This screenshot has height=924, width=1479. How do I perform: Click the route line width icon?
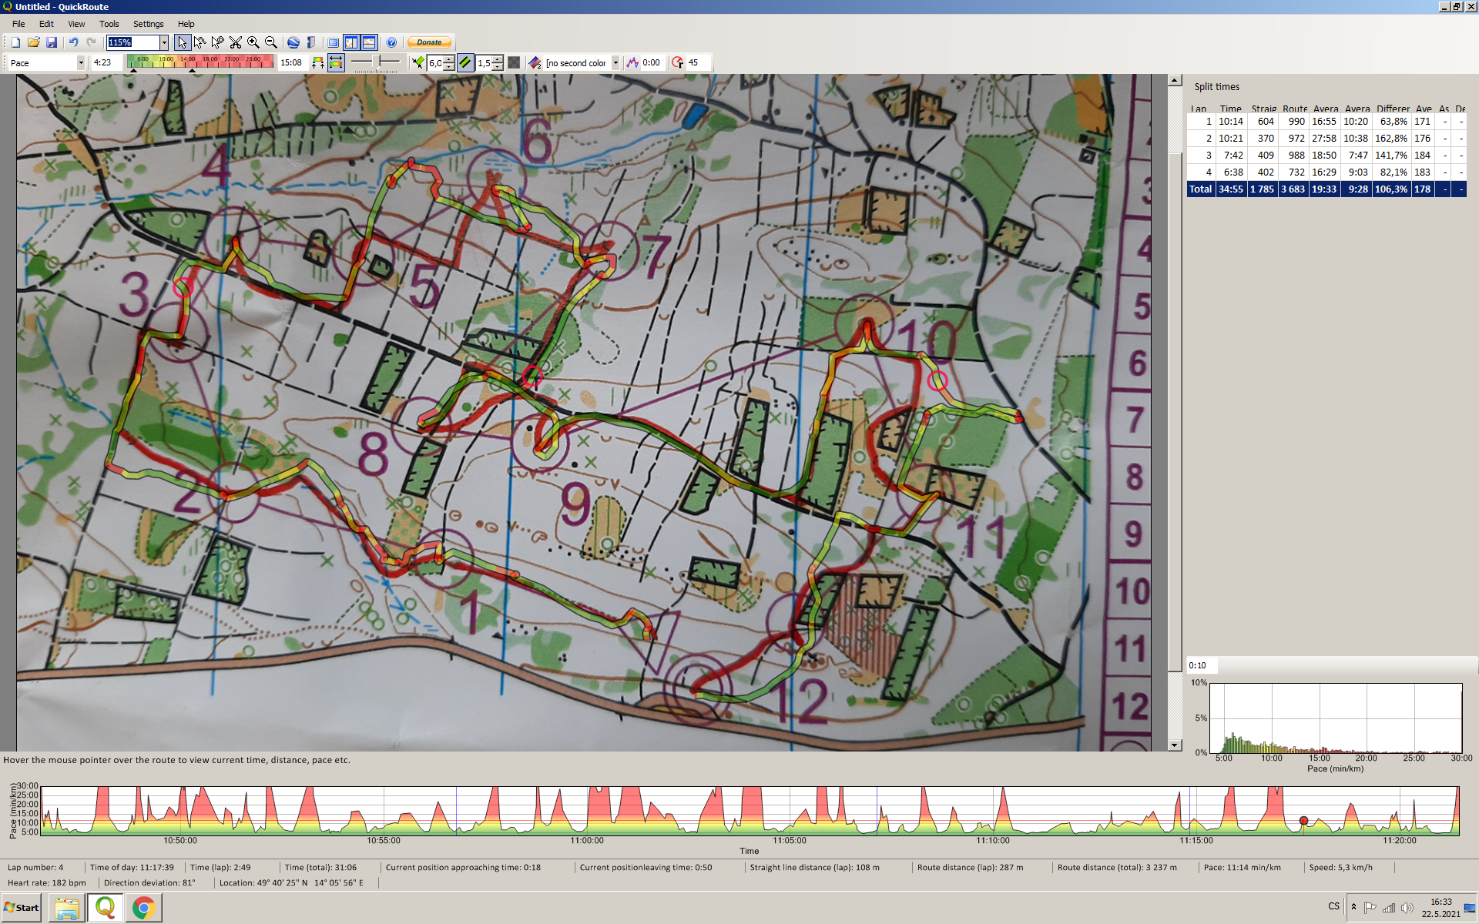coord(418,63)
